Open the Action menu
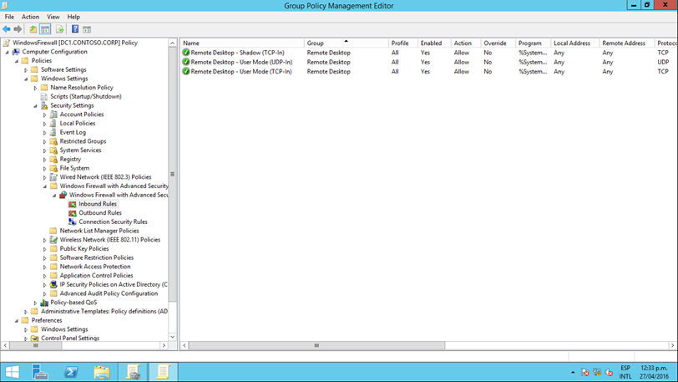Screen dimensions: 678x382 pyautogui.click(x=30, y=17)
